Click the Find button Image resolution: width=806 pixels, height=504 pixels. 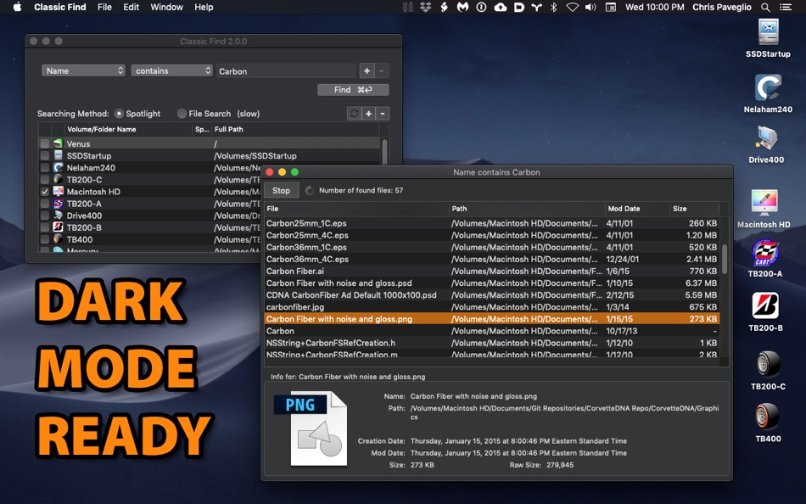pyautogui.click(x=353, y=90)
